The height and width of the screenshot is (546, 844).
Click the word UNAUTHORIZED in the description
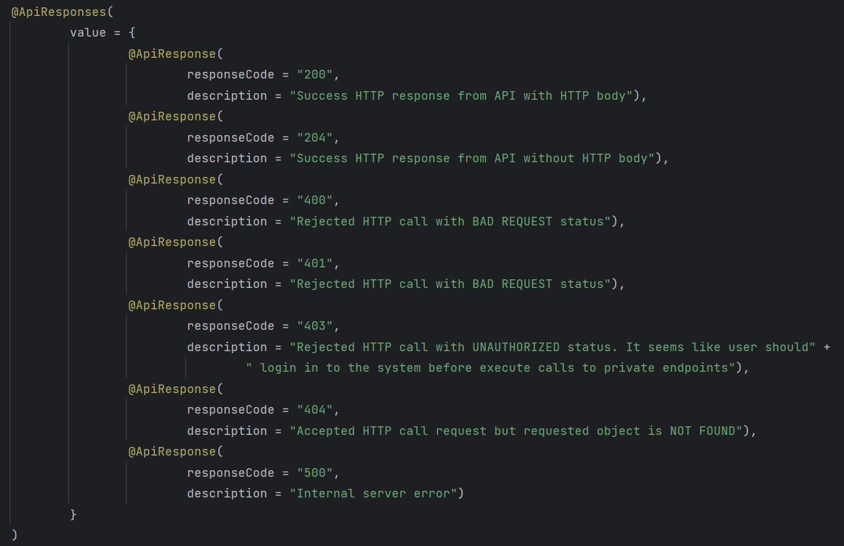516,347
